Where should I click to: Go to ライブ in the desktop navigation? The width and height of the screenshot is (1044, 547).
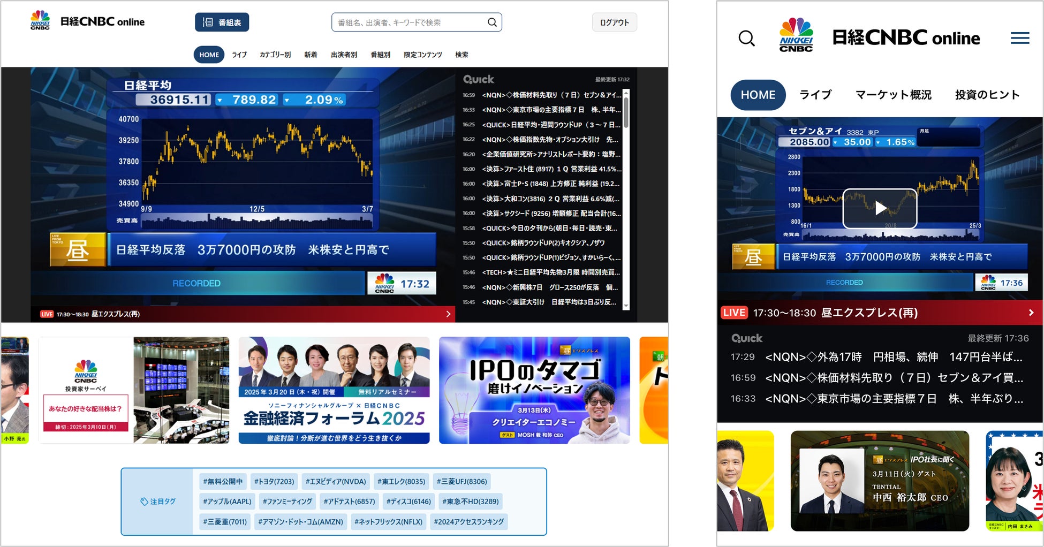point(239,55)
